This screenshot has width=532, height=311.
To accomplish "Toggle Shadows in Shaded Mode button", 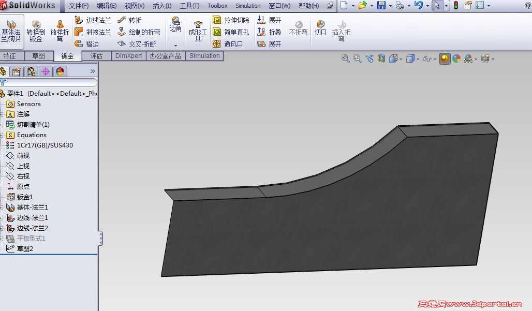I will click(445, 58).
